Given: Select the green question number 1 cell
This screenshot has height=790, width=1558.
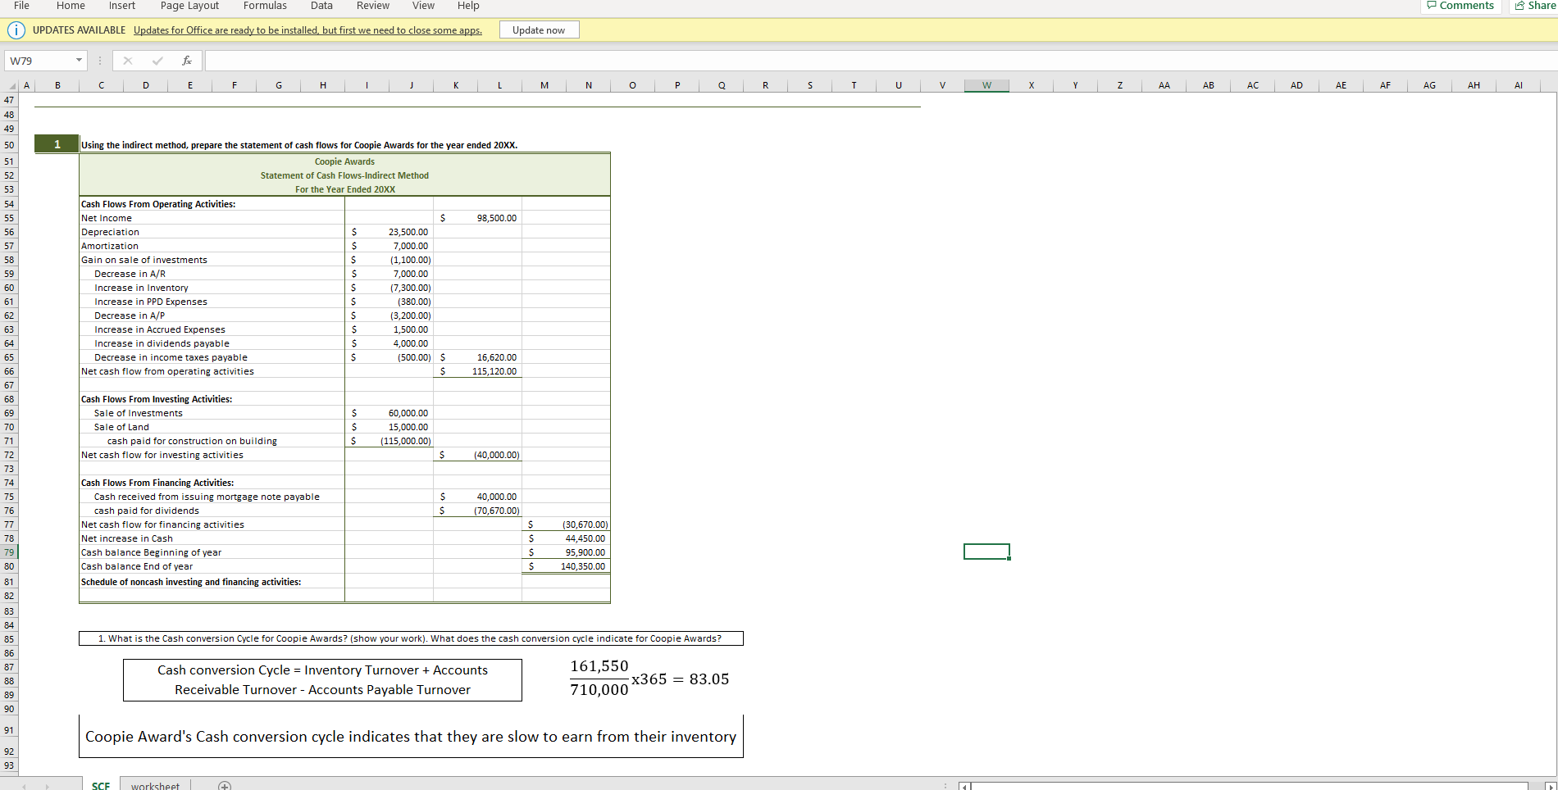Looking at the screenshot, I should click(x=57, y=144).
